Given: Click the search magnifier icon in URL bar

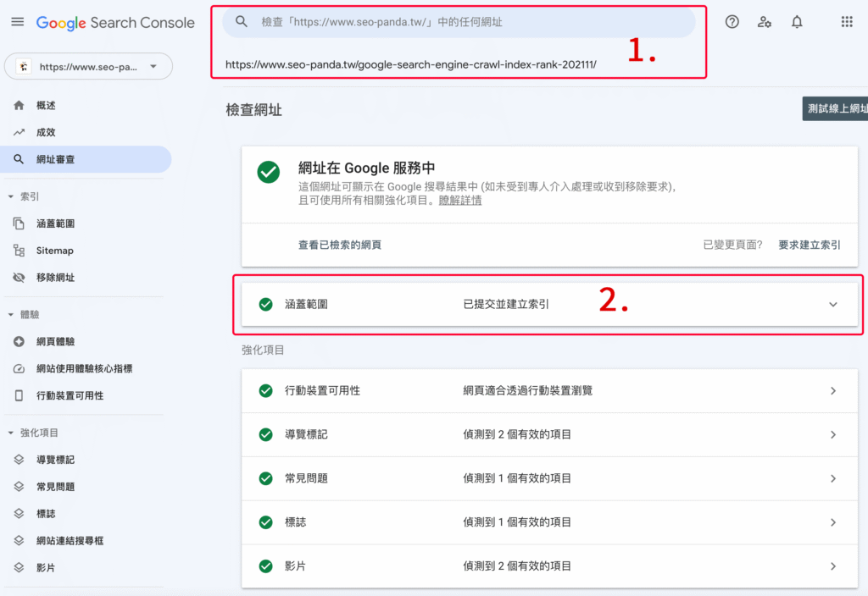Looking at the screenshot, I should coord(242,21).
